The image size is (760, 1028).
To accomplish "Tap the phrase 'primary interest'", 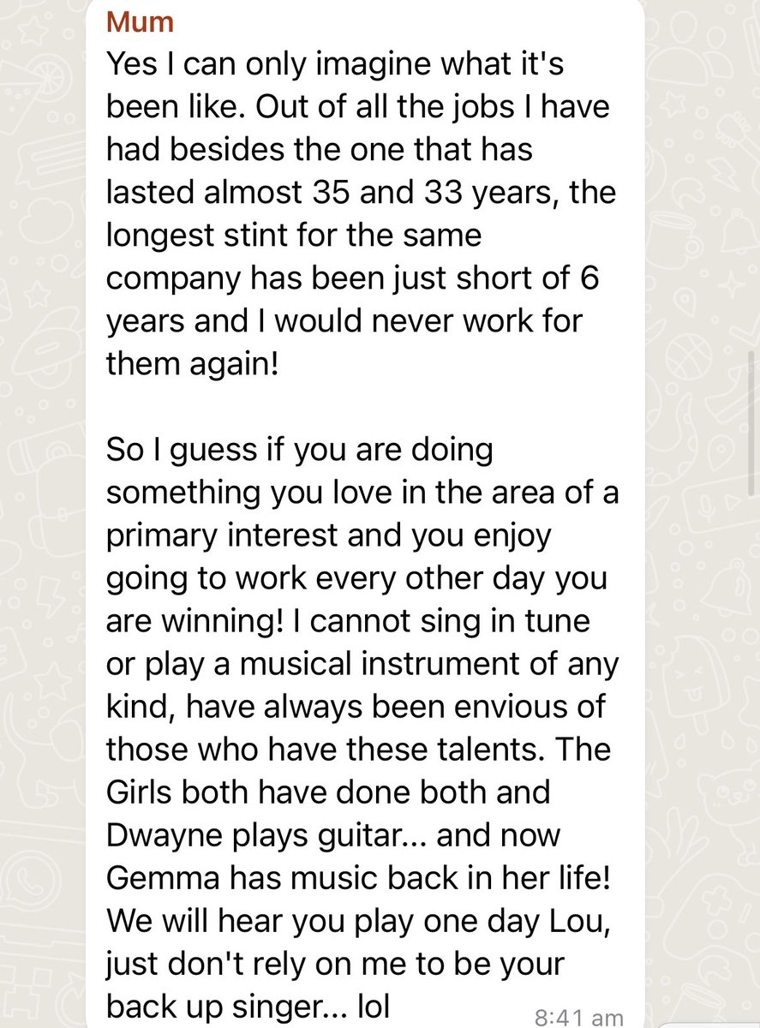I will (221, 535).
